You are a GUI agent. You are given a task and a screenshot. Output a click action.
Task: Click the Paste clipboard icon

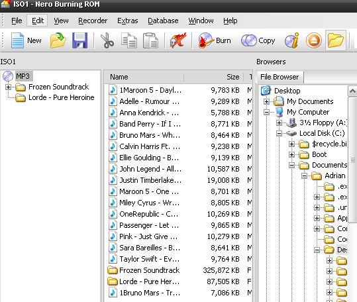coord(150,40)
